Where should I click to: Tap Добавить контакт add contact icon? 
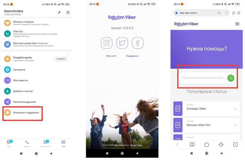pyautogui.click(x=7, y=91)
